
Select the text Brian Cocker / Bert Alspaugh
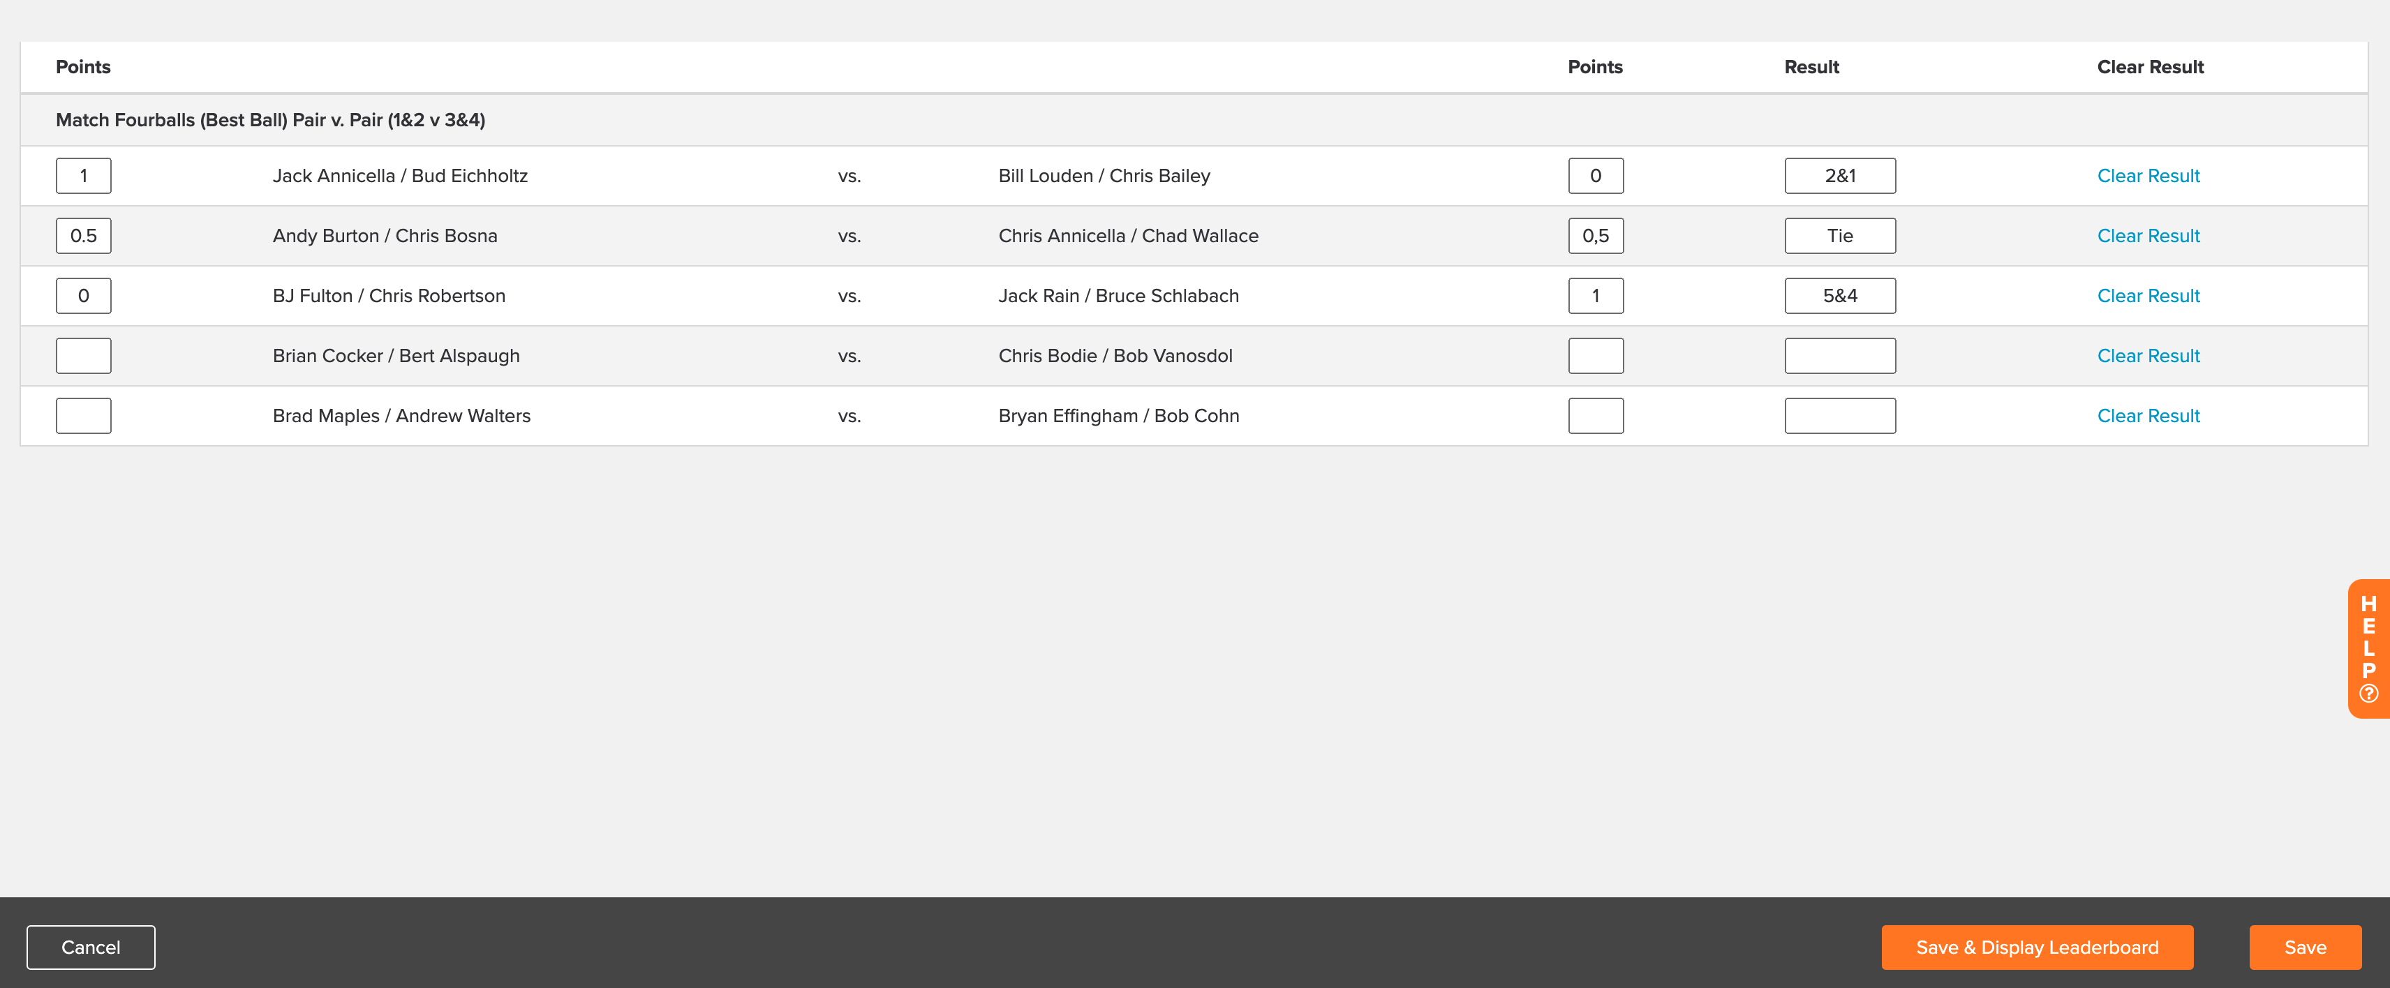(x=396, y=355)
